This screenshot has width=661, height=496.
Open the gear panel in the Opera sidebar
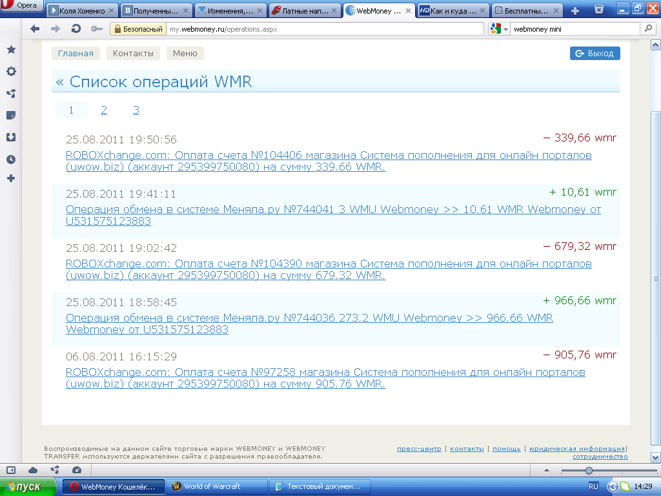(12, 71)
